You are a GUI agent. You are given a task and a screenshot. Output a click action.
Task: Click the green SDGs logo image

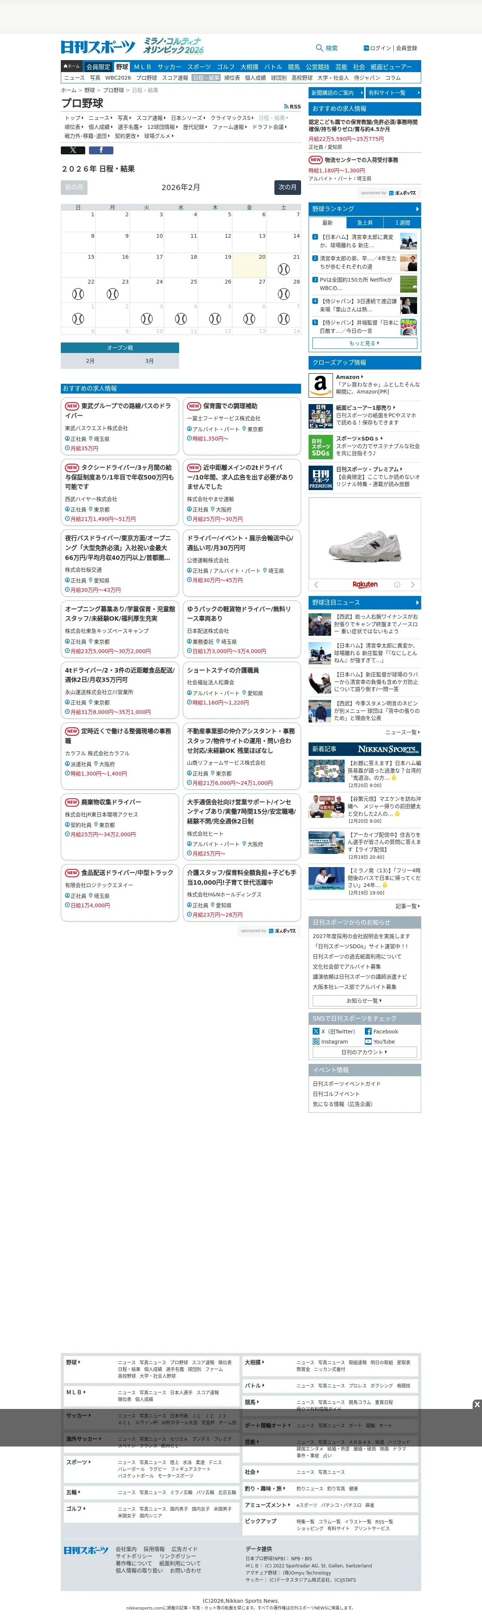pos(321,447)
